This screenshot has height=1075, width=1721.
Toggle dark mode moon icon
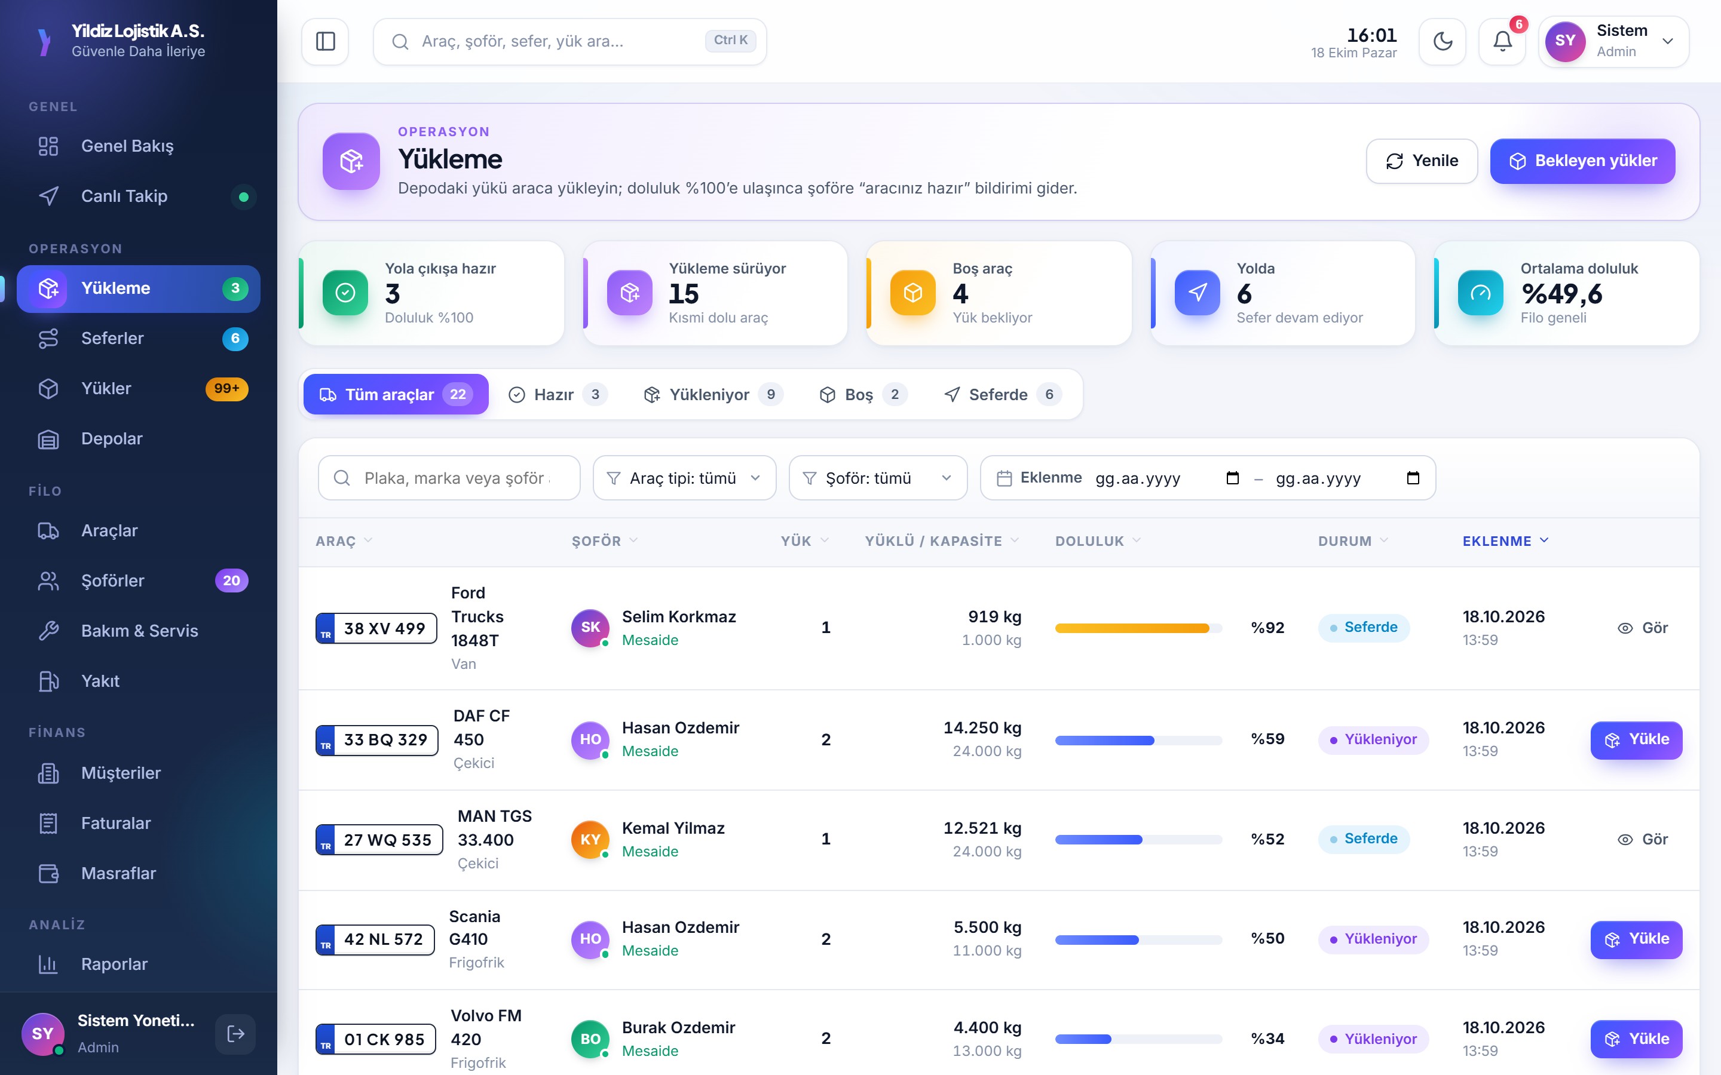click(x=1442, y=41)
